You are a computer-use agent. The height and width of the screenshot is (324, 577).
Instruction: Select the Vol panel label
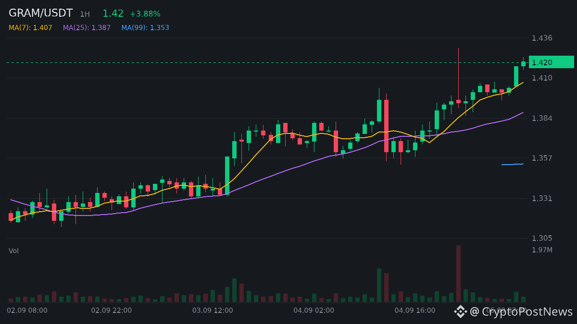tap(13, 251)
